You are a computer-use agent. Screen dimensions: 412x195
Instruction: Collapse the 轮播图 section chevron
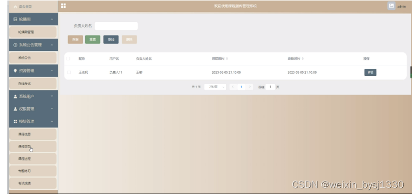point(52,19)
